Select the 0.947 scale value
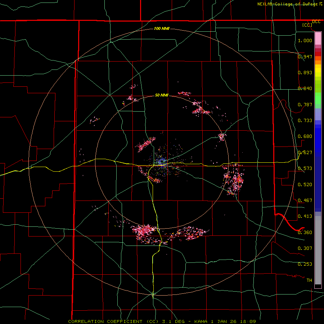Viewport: 324px width, 324px height. point(305,57)
